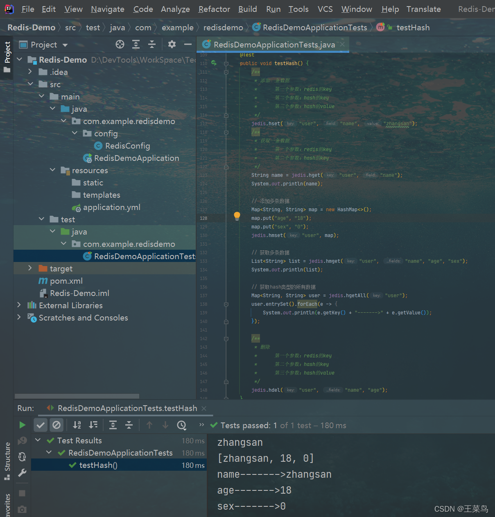This screenshot has height=517, width=495.
Task: Open test history clock icon
Action: click(x=182, y=425)
